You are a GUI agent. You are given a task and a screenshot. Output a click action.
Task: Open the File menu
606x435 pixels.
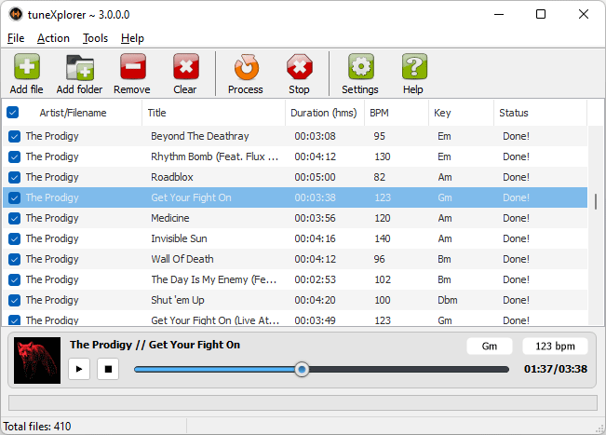pyautogui.click(x=16, y=38)
